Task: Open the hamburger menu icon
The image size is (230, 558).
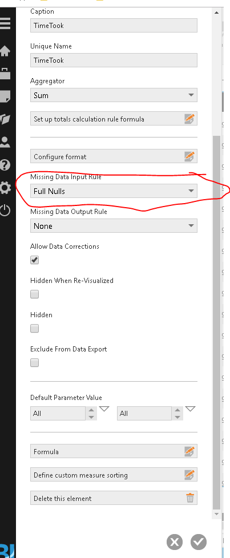Action: pyautogui.click(x=5, y=23)
